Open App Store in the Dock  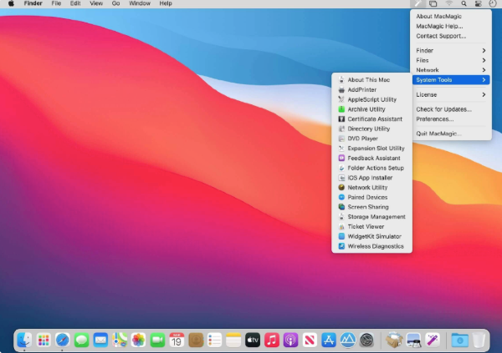pyautogui.click(x=329, y=340)
